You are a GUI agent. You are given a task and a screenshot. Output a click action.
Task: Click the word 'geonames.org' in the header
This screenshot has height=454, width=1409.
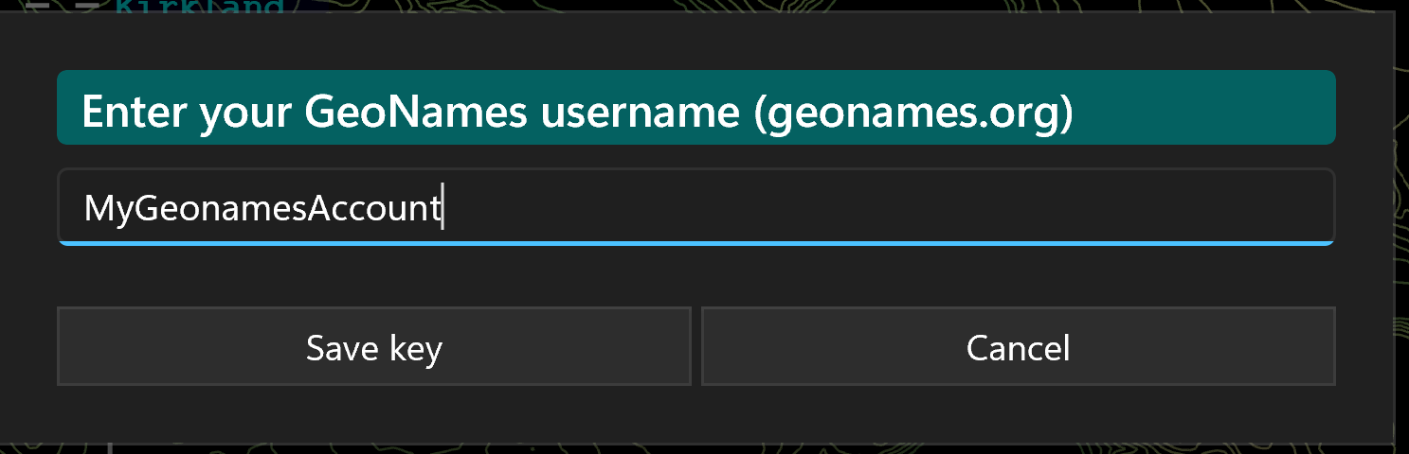click(x=908, y=112)
